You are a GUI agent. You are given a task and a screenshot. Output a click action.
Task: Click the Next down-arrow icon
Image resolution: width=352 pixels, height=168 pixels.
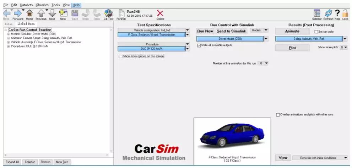pos(52,13)
